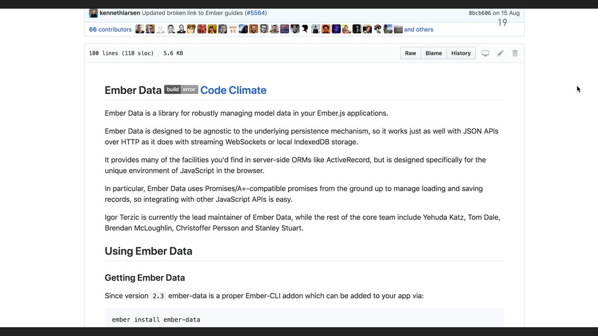Open pull request #5564 link

pos(256,13)
